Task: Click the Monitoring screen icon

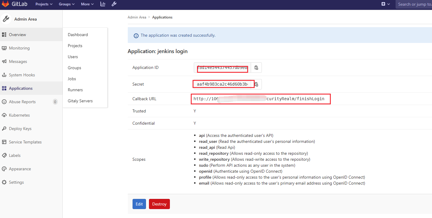Action: (x=4, y=48)
